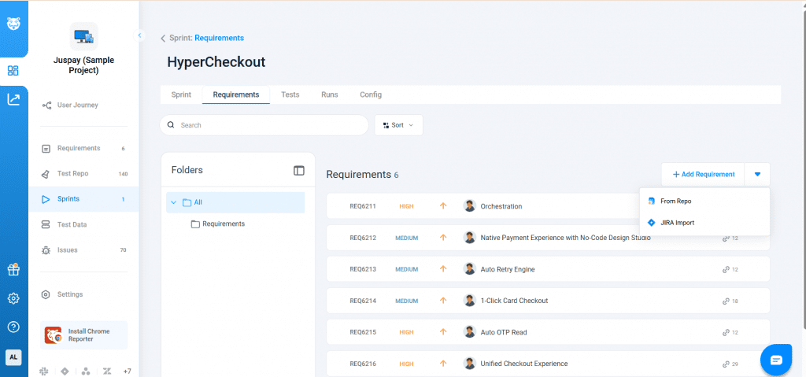Viewport: 806px width, 377px height.
Task: Click the chat support bubble icon
Action: pos(776,360)
